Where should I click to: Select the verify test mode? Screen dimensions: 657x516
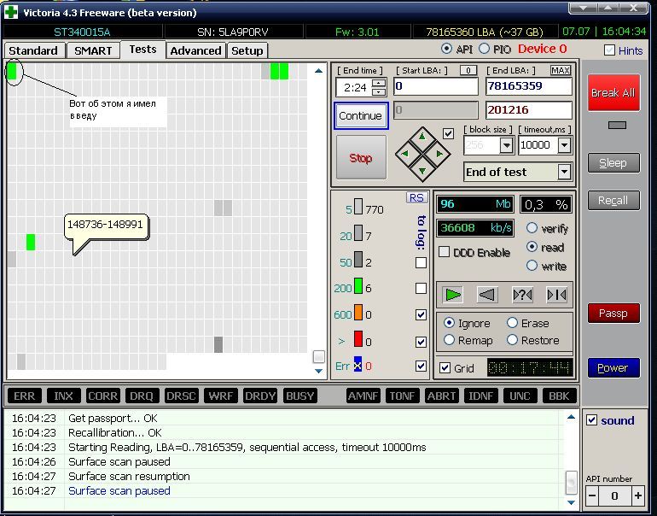[532, 228]
